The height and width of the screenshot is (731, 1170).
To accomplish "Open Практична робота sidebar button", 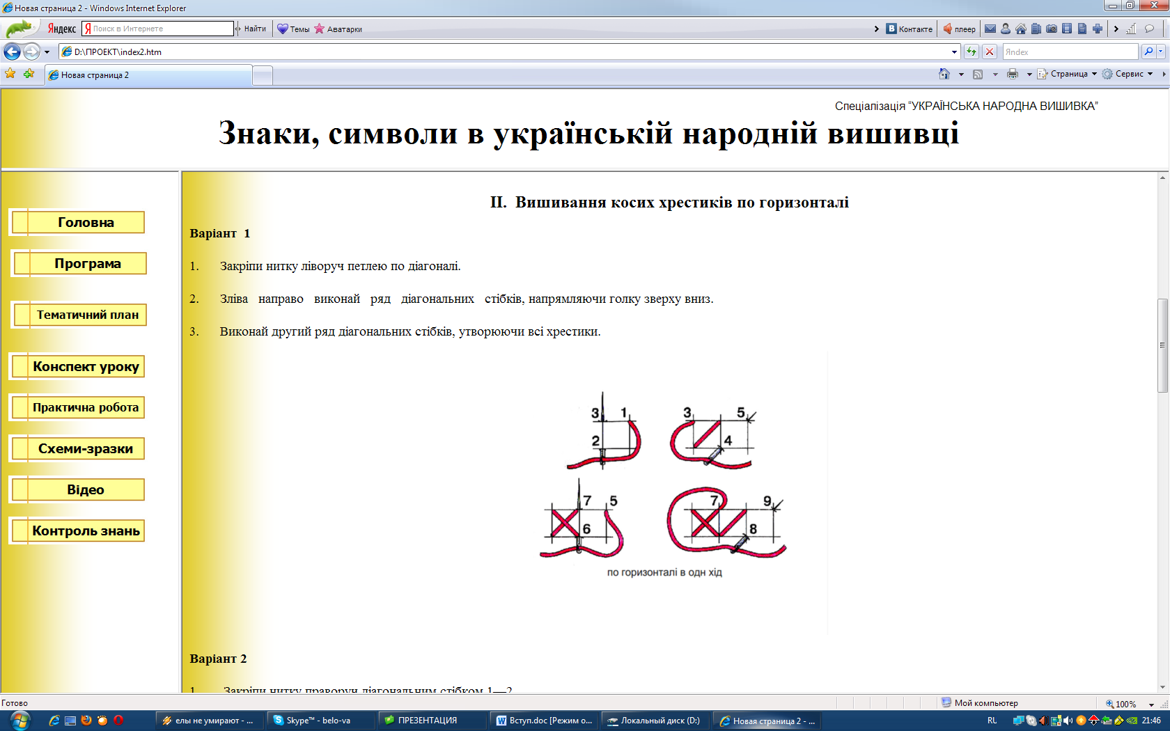I will [78, 407].
